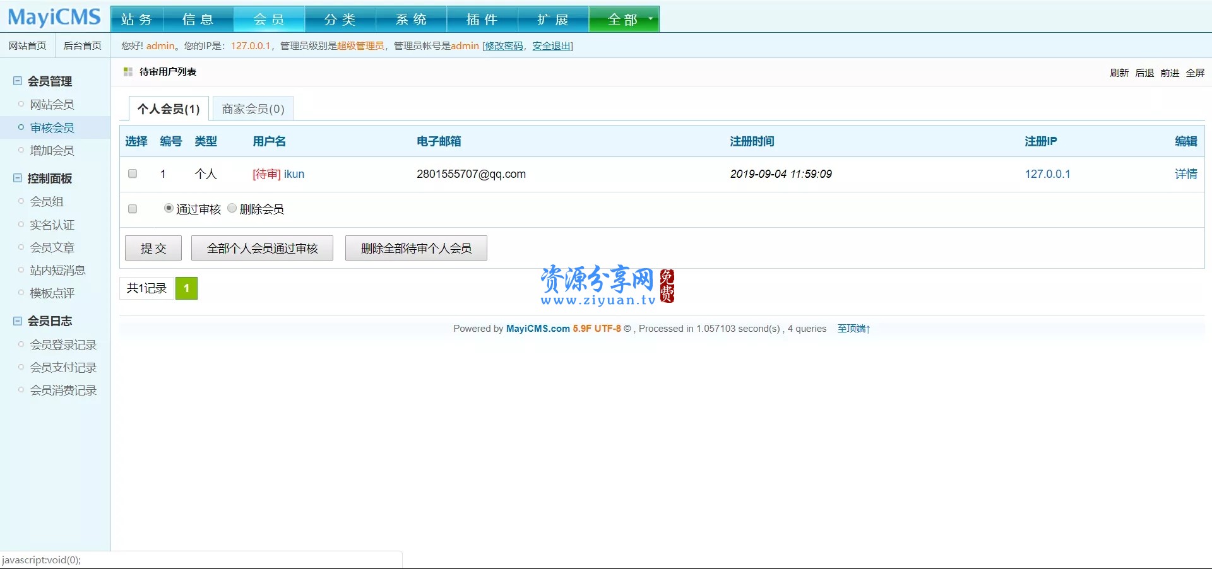Open 站内短消息 in the sidebar
1212x569 pixels.
coord(57,271)
